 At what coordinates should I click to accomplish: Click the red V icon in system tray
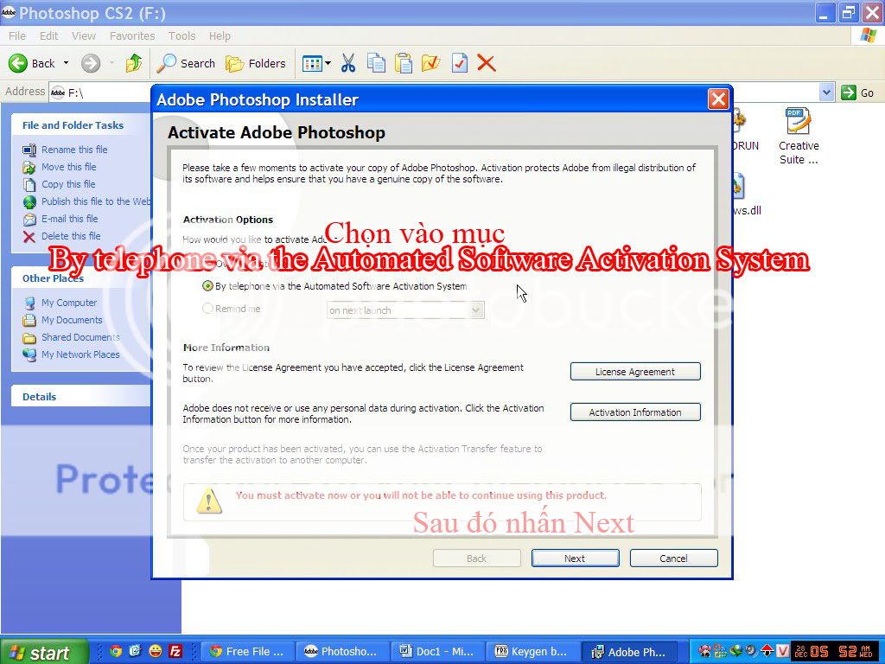click(x=781, y=651)
